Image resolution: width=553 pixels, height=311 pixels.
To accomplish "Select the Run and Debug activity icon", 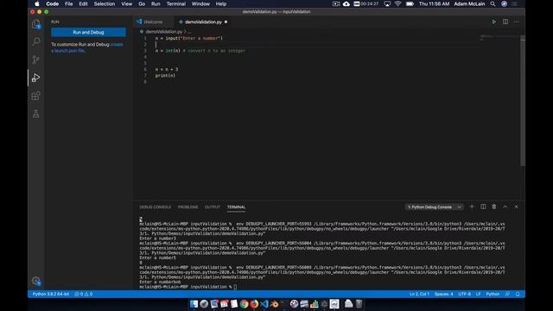I will 36,78.
